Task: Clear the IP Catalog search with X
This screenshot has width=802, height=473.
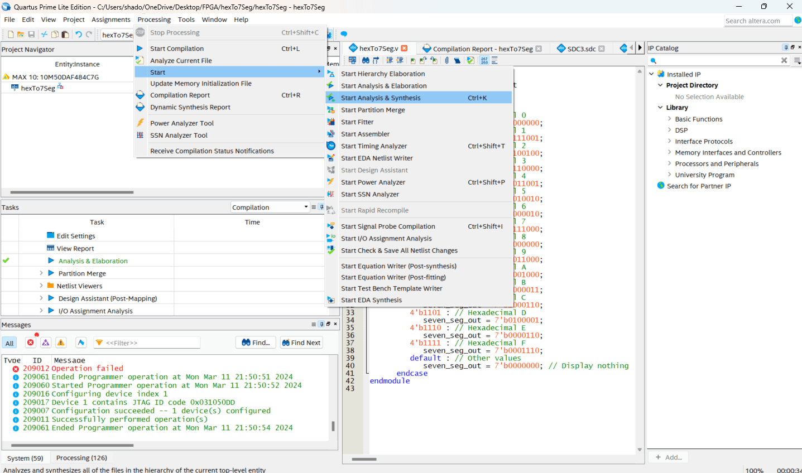Action: point(784,60)
